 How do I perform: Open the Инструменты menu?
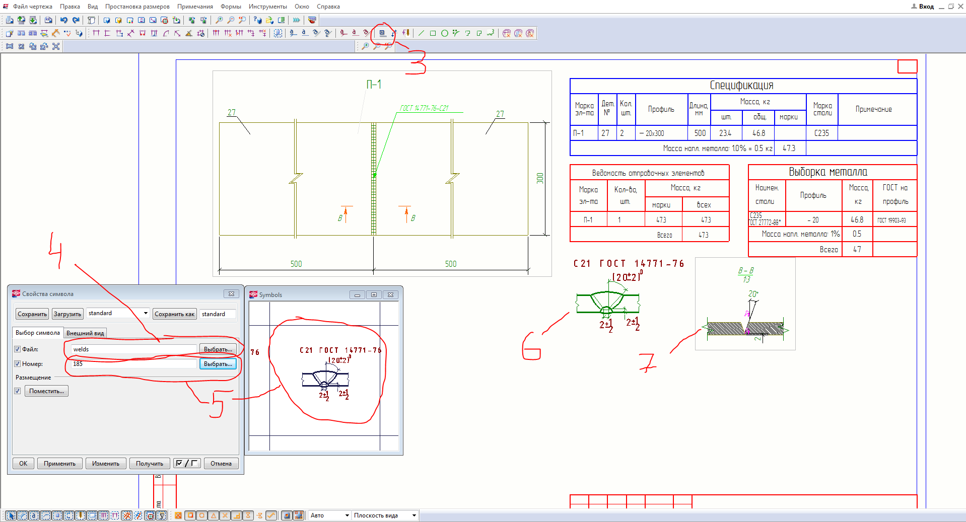[x=267, y=7]
